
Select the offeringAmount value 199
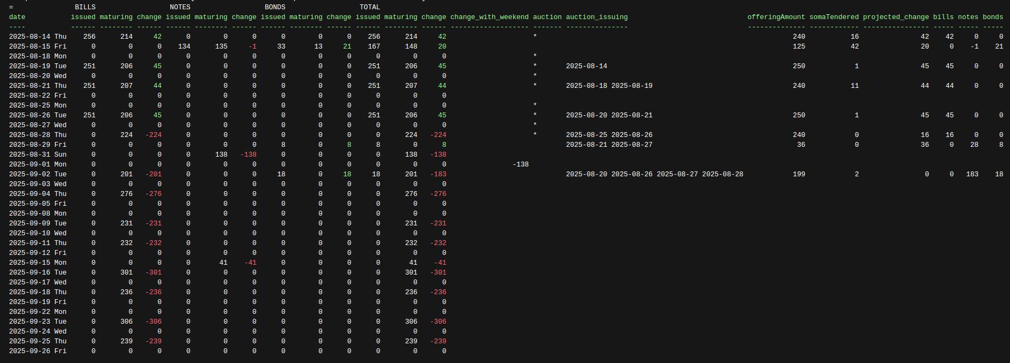[799, 174]
